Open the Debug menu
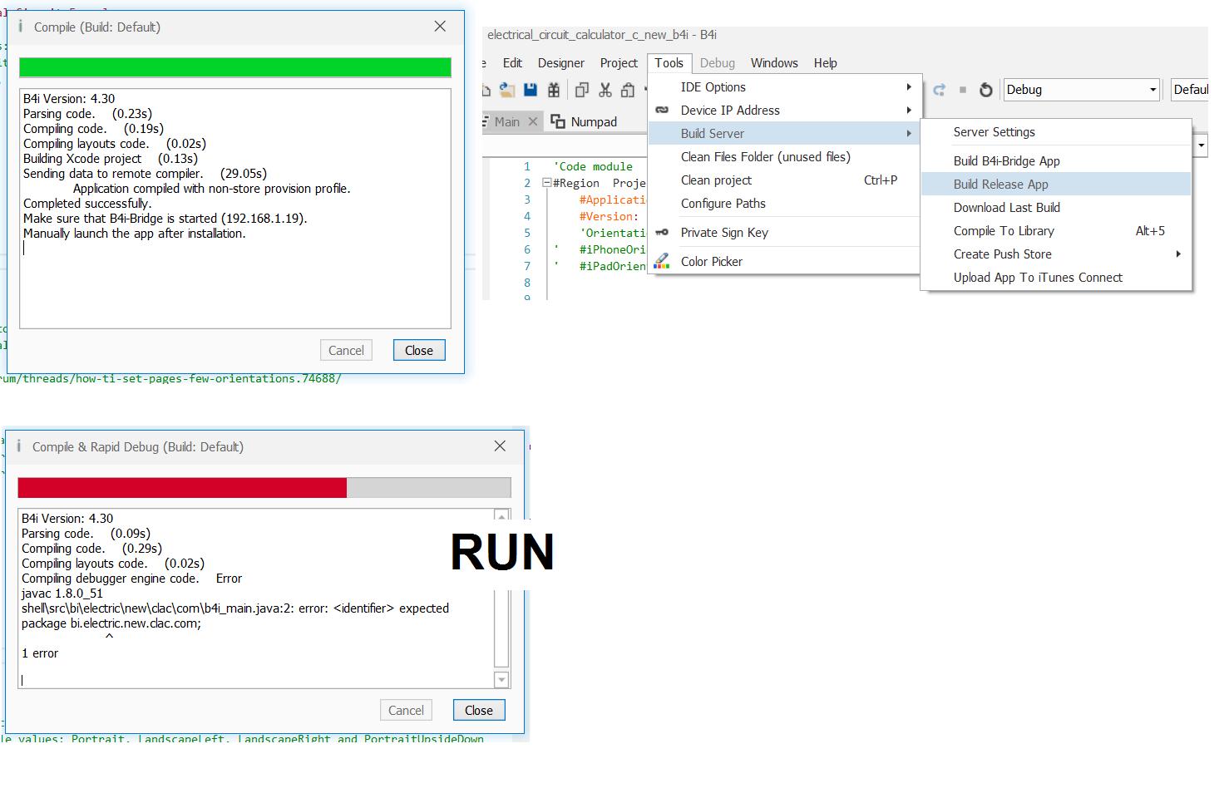1229x793 pixels. click(x=718, y=63)
